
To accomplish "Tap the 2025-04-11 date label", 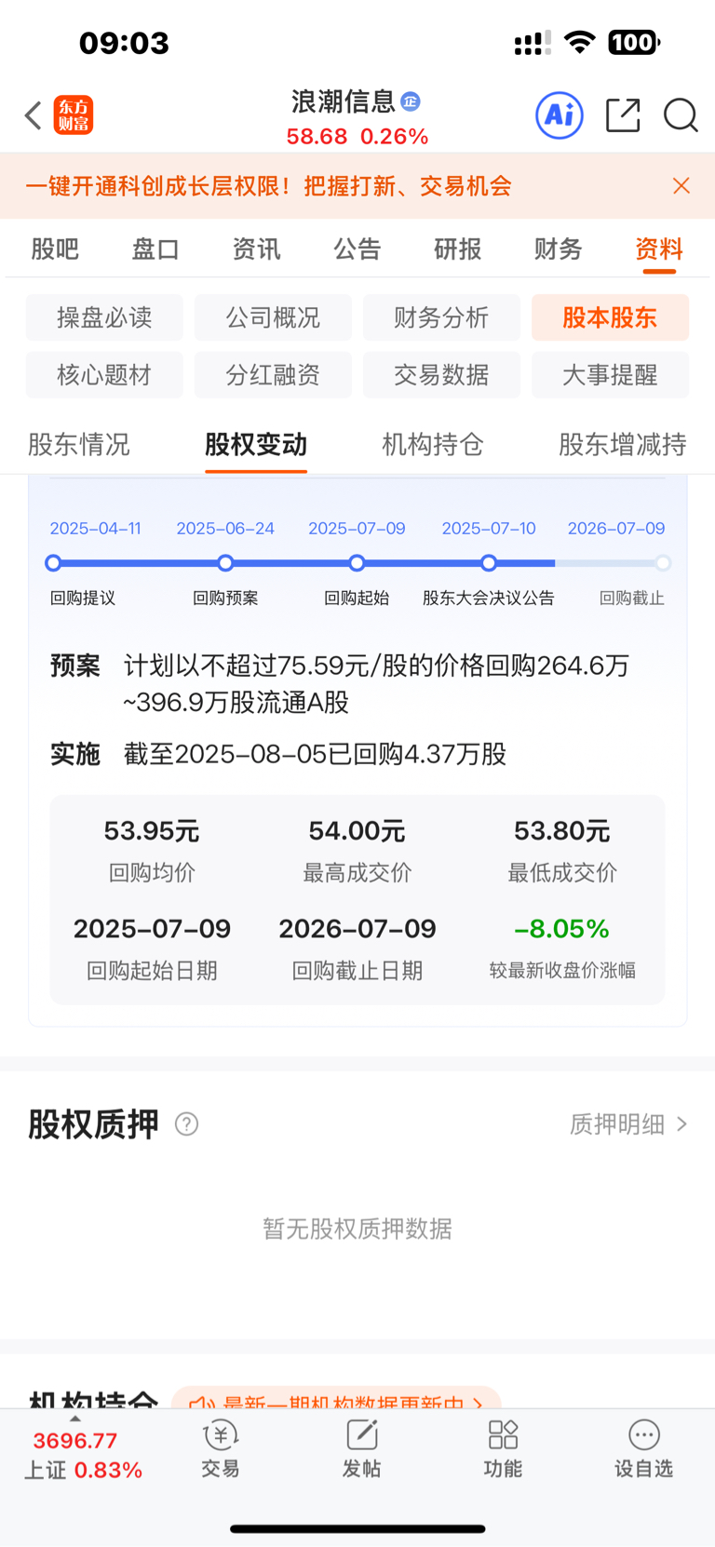I will [x=95, y=529].
